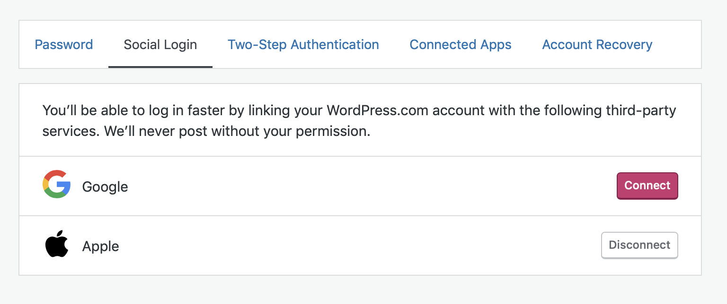Go to the Connected Apps tab

coord(461,45)
